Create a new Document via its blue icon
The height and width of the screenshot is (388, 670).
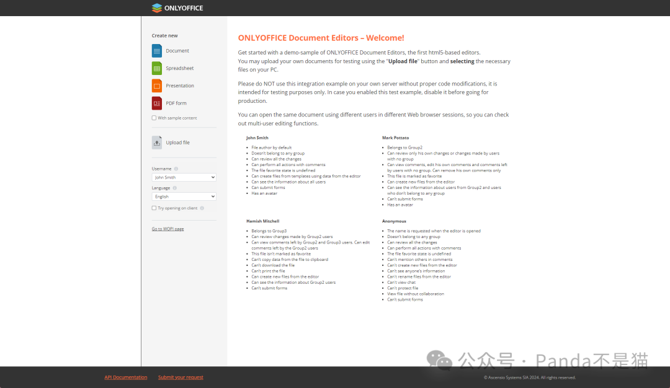click(x=157, y=51)
